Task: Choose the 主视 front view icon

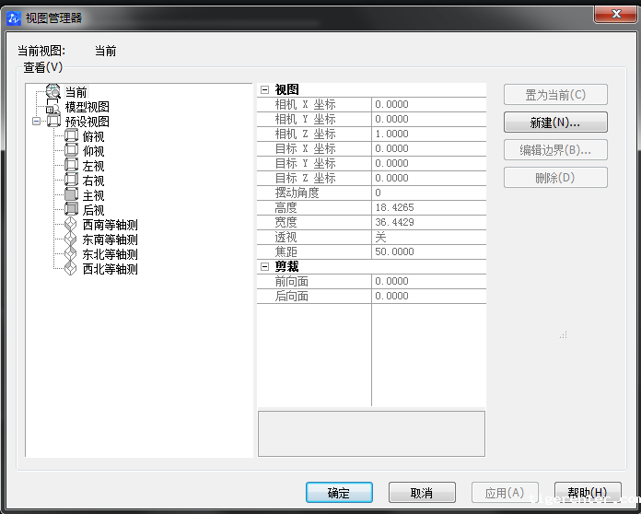Action: coord(72,195)
